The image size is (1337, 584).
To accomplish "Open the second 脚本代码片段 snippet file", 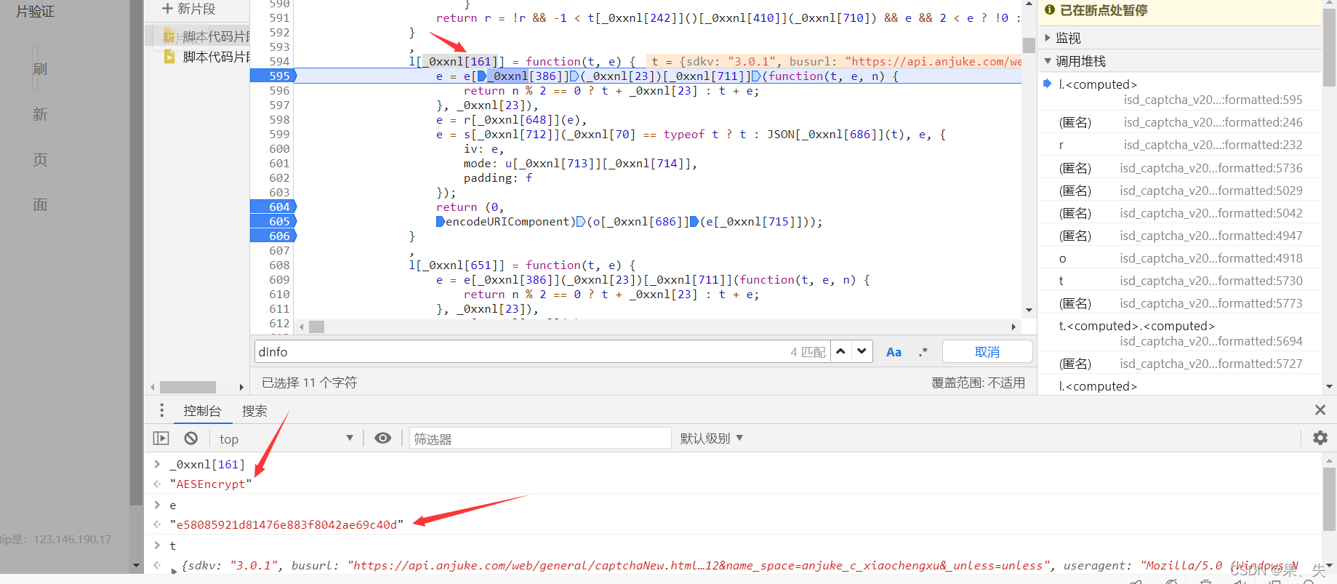I will point(206,57).
